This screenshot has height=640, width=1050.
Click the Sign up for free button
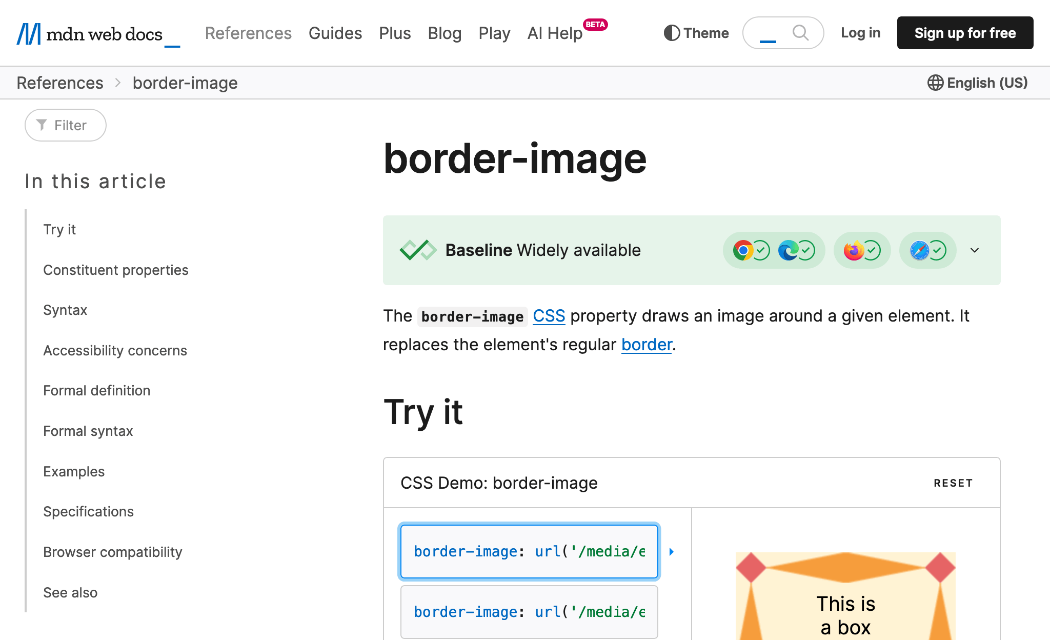click(964, 33)
